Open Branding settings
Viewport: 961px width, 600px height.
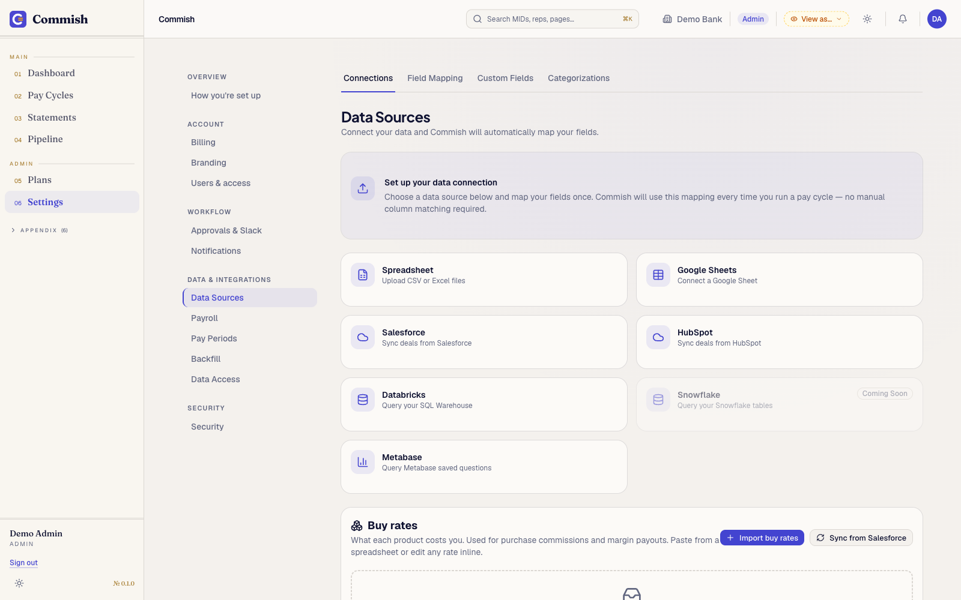point(250,163)
